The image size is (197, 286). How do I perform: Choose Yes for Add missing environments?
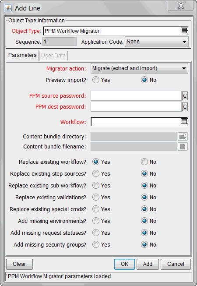[x=96, y=221]
